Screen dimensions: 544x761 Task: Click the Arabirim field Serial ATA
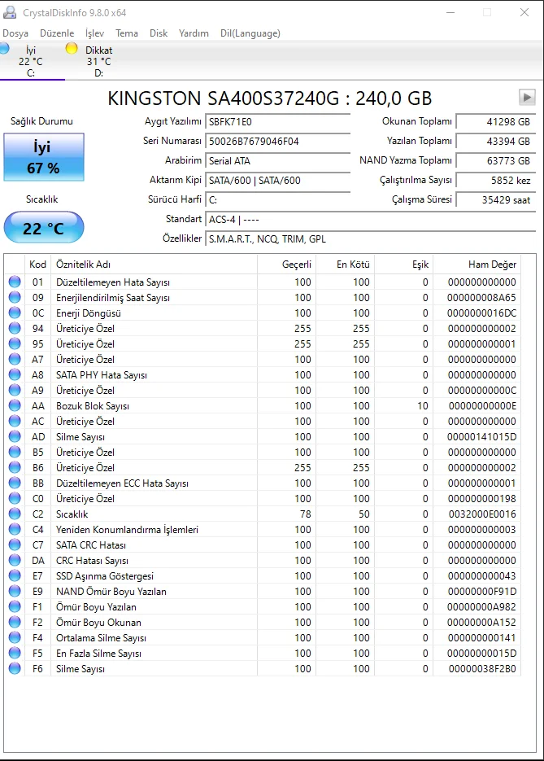coord(278,160)
